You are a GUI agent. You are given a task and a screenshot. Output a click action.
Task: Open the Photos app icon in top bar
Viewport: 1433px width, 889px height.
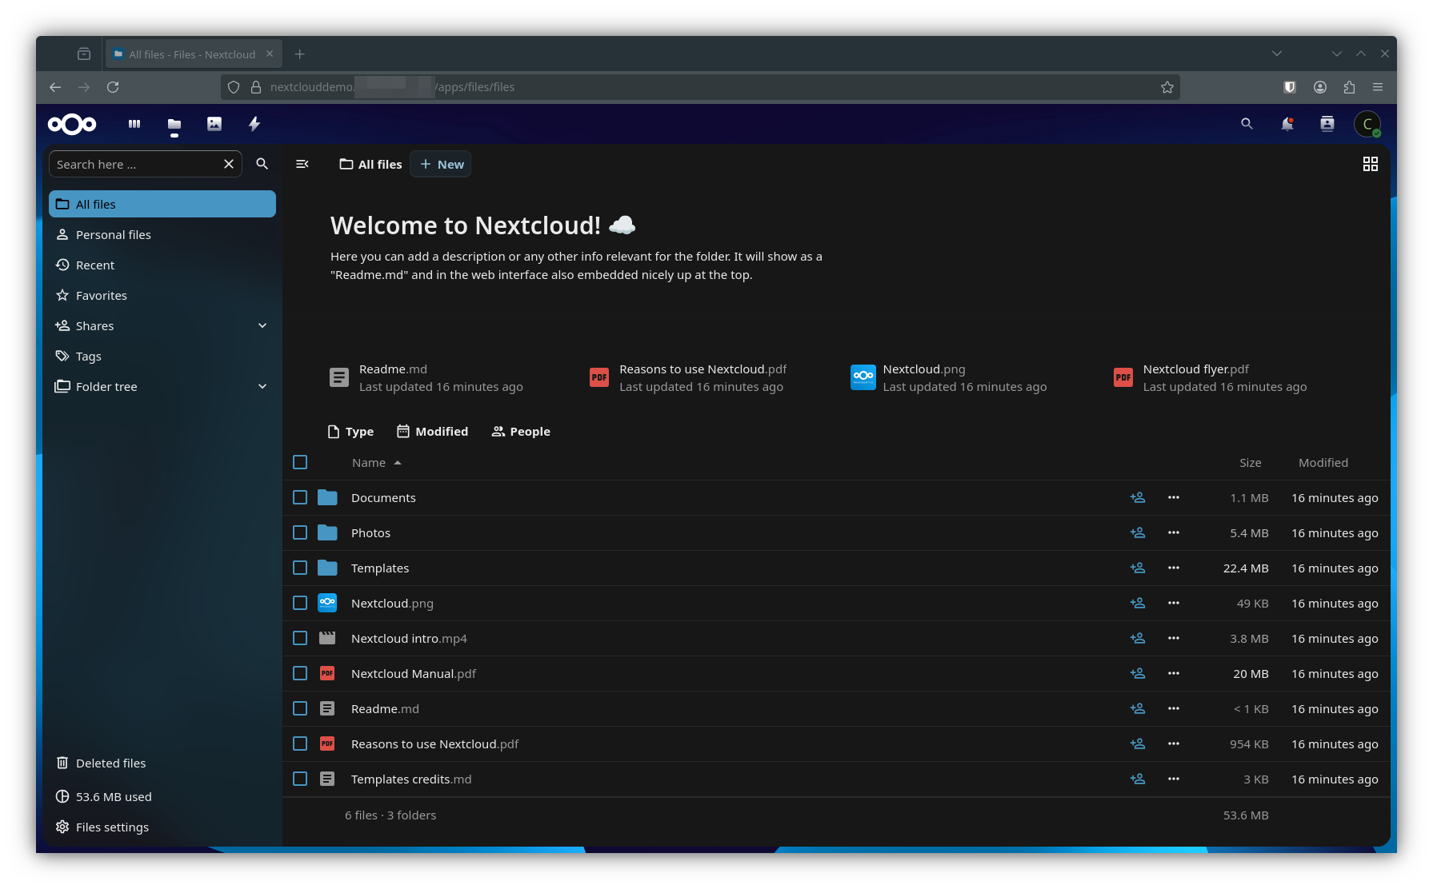(214, 124)
